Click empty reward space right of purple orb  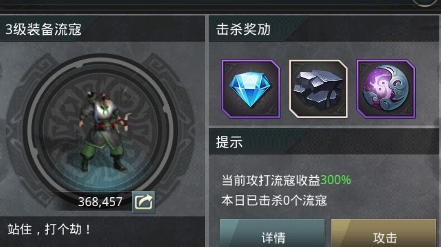(x=427, y=89)
